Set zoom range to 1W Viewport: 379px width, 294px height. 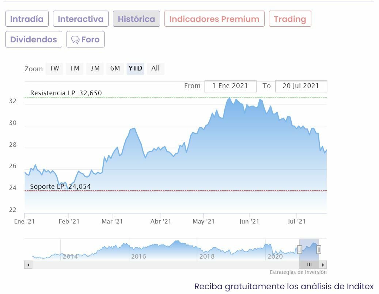[54, 68]
